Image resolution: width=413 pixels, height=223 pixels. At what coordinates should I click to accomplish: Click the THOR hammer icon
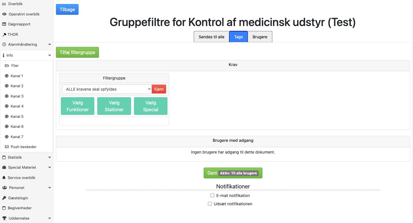(x=4, y=34)
